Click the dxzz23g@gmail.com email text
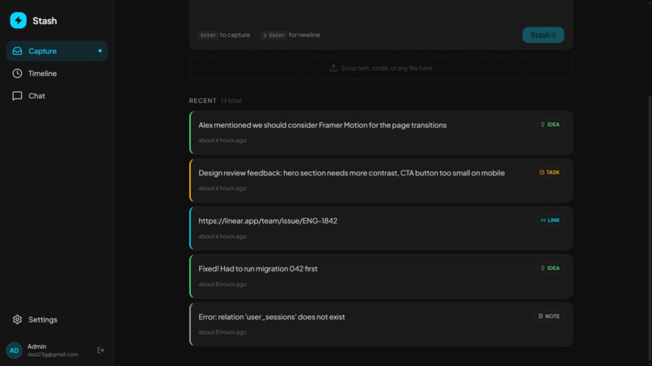652x366 pixels. 53,355
